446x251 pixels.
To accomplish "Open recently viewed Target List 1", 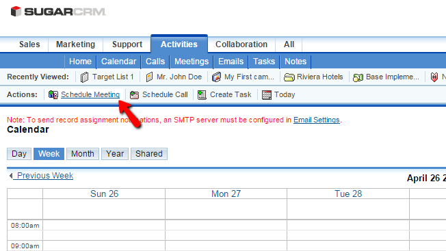I will [x=113, y=77].
